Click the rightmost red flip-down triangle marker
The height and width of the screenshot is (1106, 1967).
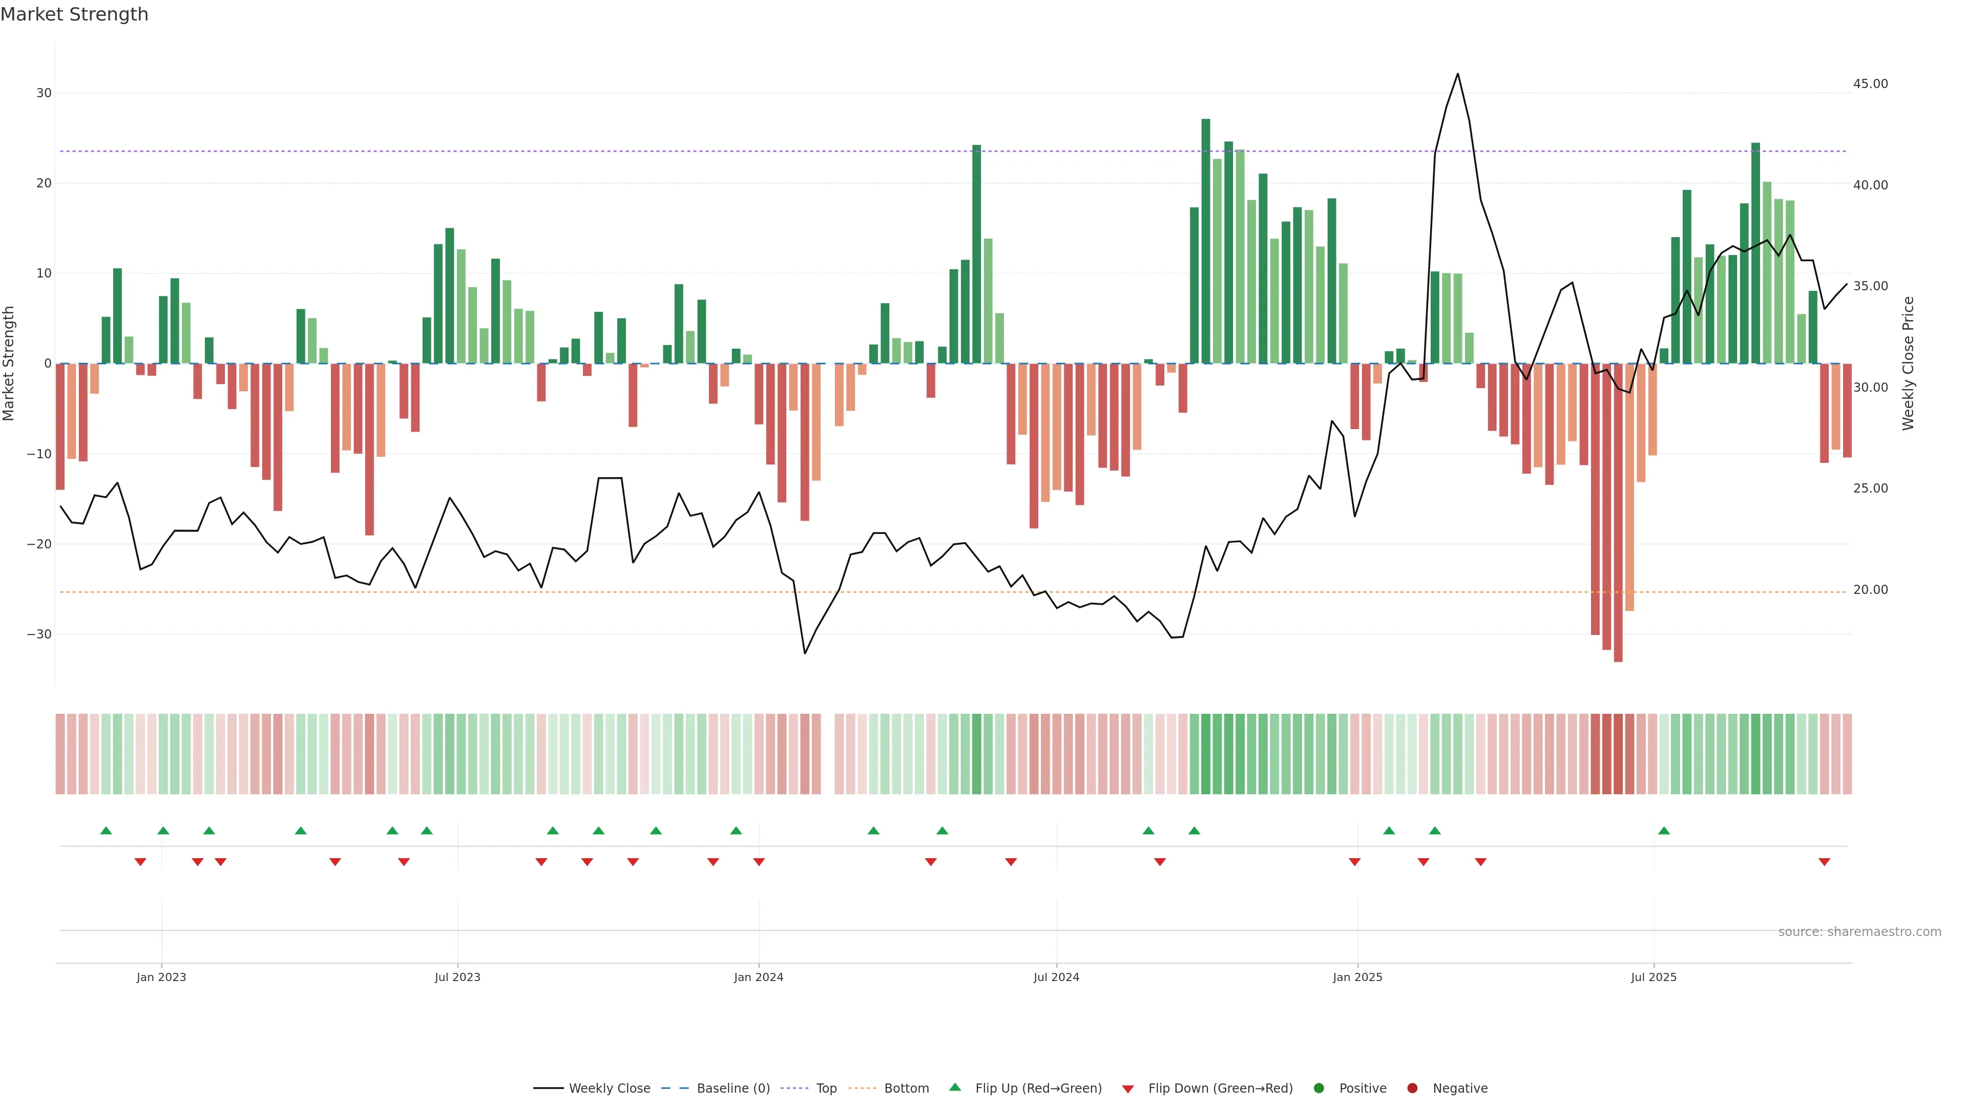[1824, 862]
